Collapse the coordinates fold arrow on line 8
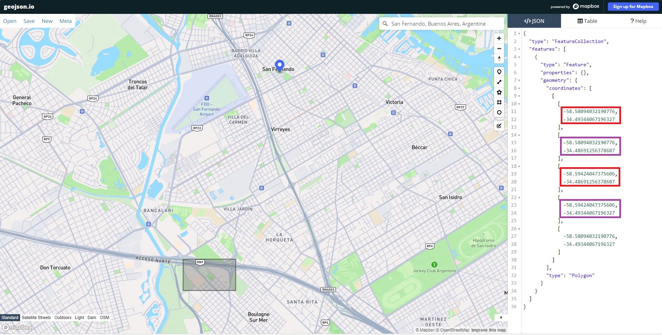 coord(519,88)
